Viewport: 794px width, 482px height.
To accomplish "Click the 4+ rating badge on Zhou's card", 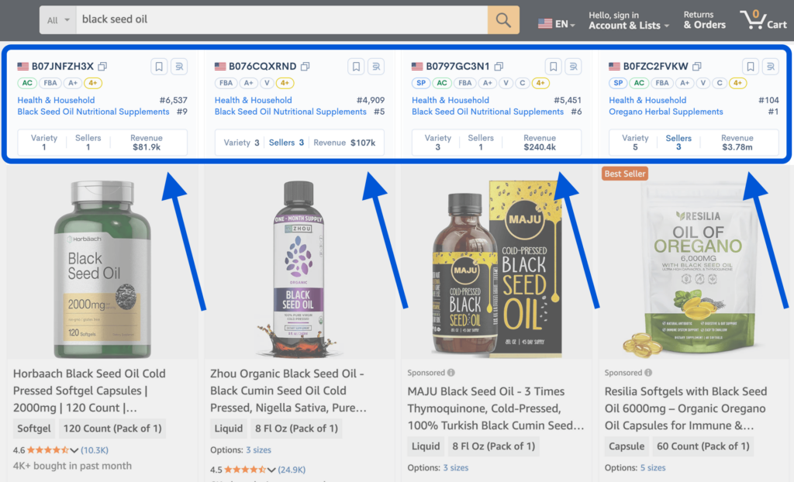I will (x=285, y=82).
